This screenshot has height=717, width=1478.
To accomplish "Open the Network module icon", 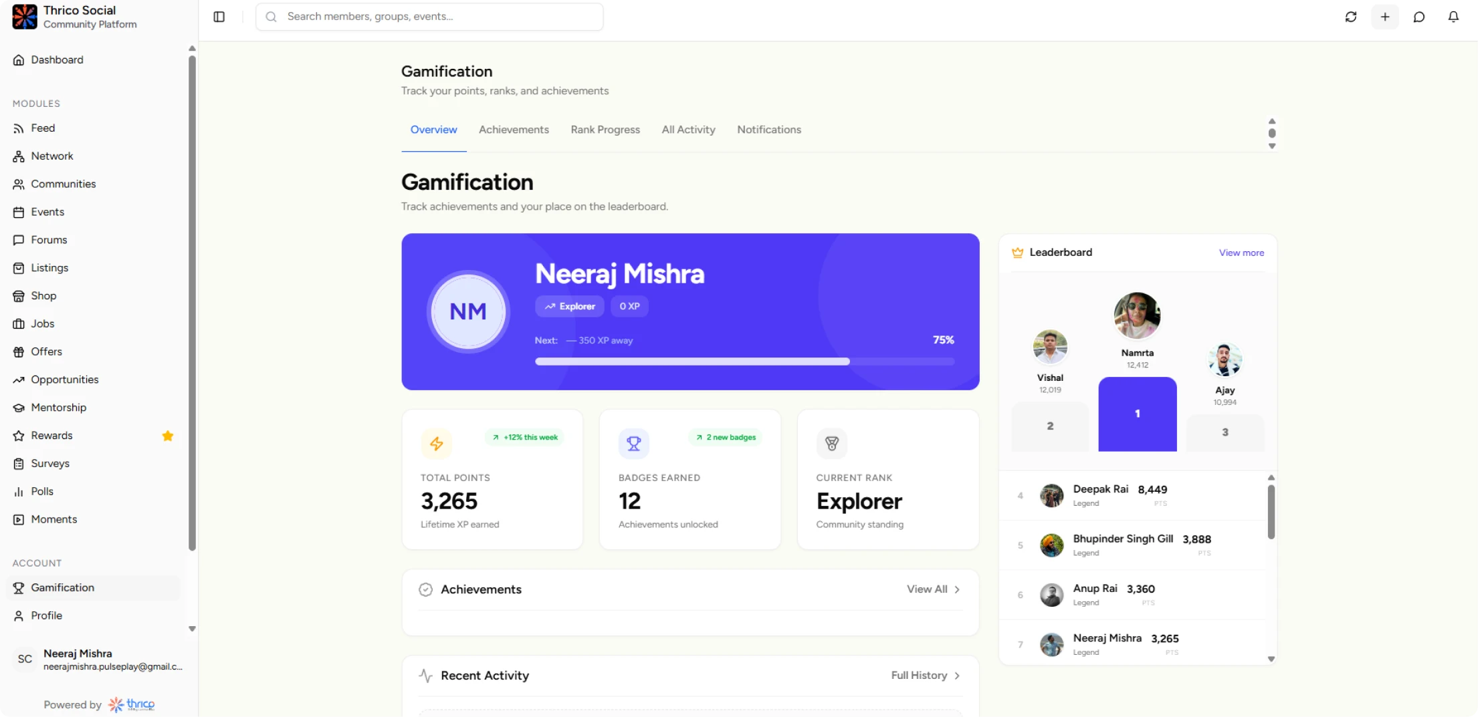I will pos(19,156).
